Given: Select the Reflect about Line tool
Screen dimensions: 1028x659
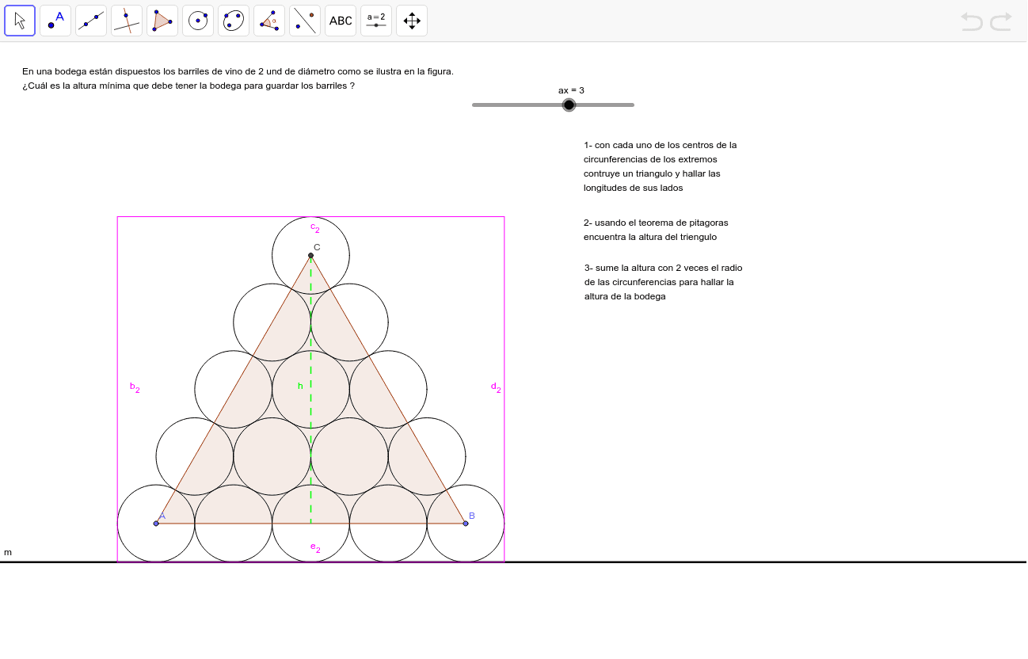Looking at the screenshot, I should pos(305,21).
